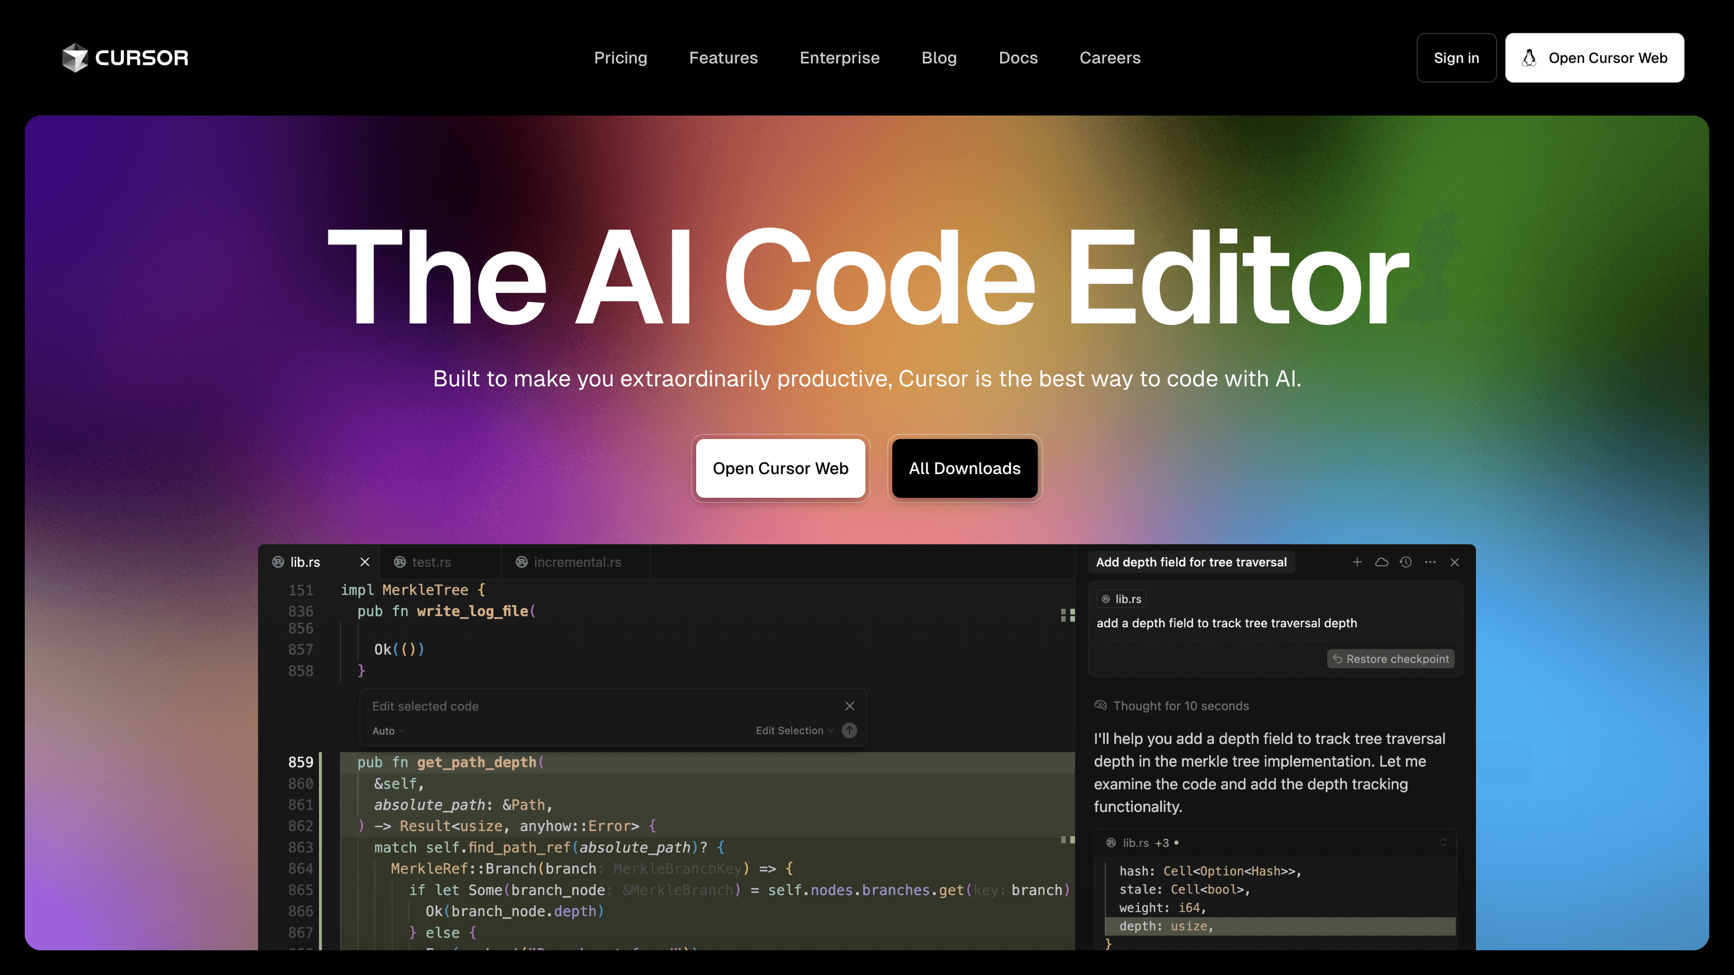
Task: Switch to the test.rs tab
Action: click(x=431, y=562)
